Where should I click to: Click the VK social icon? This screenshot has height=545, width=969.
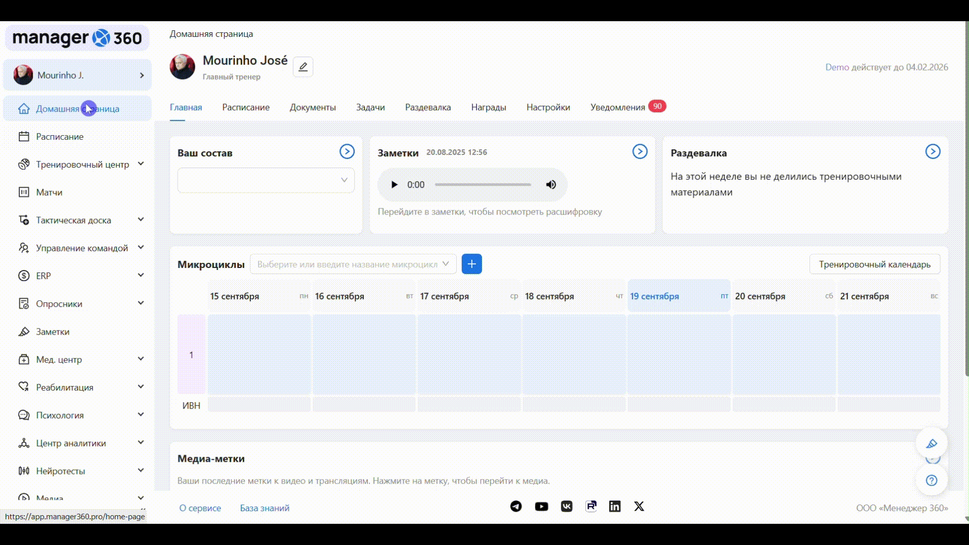coord(566,506)
